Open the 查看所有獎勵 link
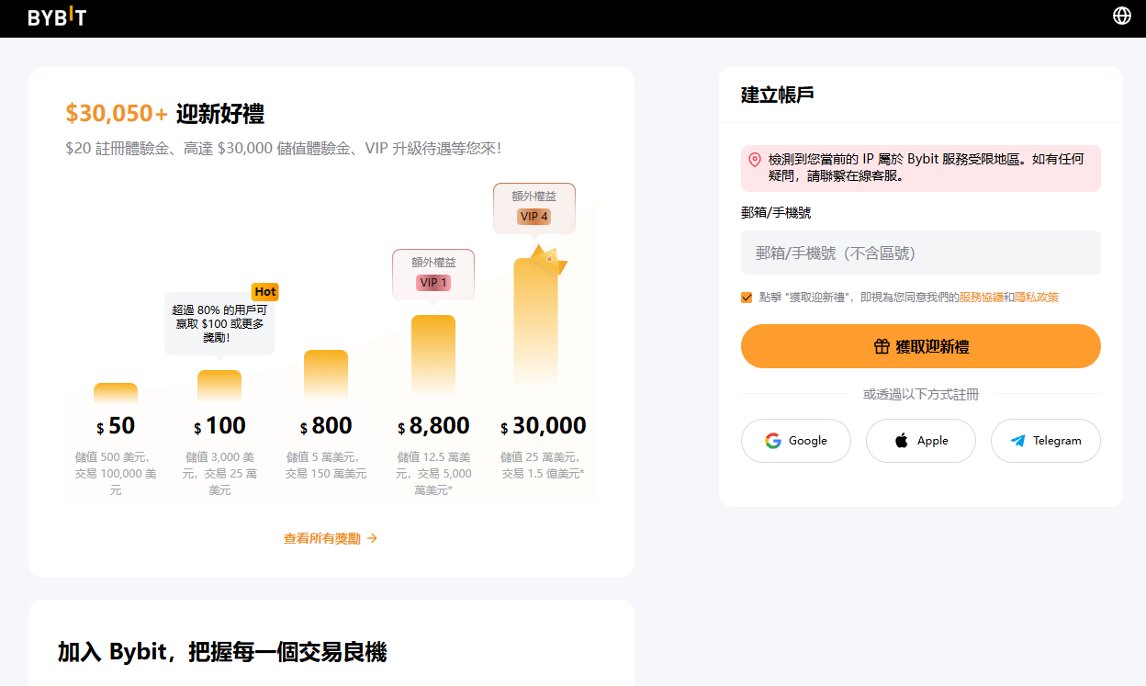This screenshot has width=1146, height=686. pyautogui.click(x=331, y=539)
